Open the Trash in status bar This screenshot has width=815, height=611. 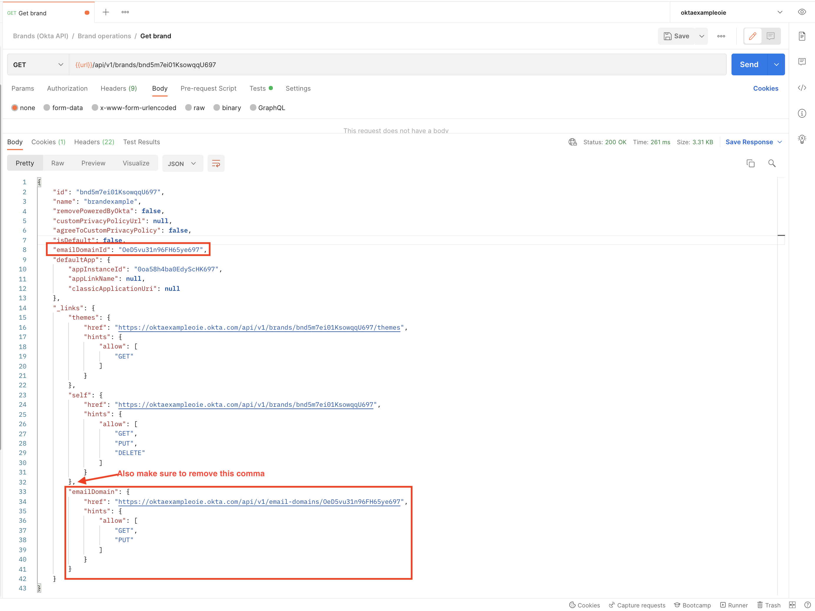tap(769, 605)
